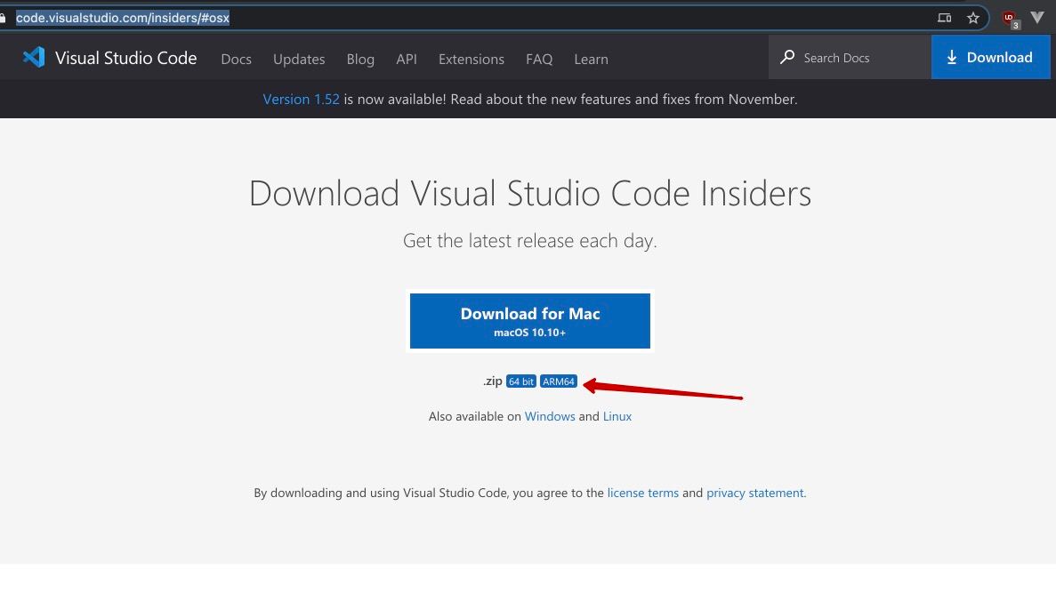Read the license terms link
This screenshot has width=1056, height=610.
click(643, 493)
